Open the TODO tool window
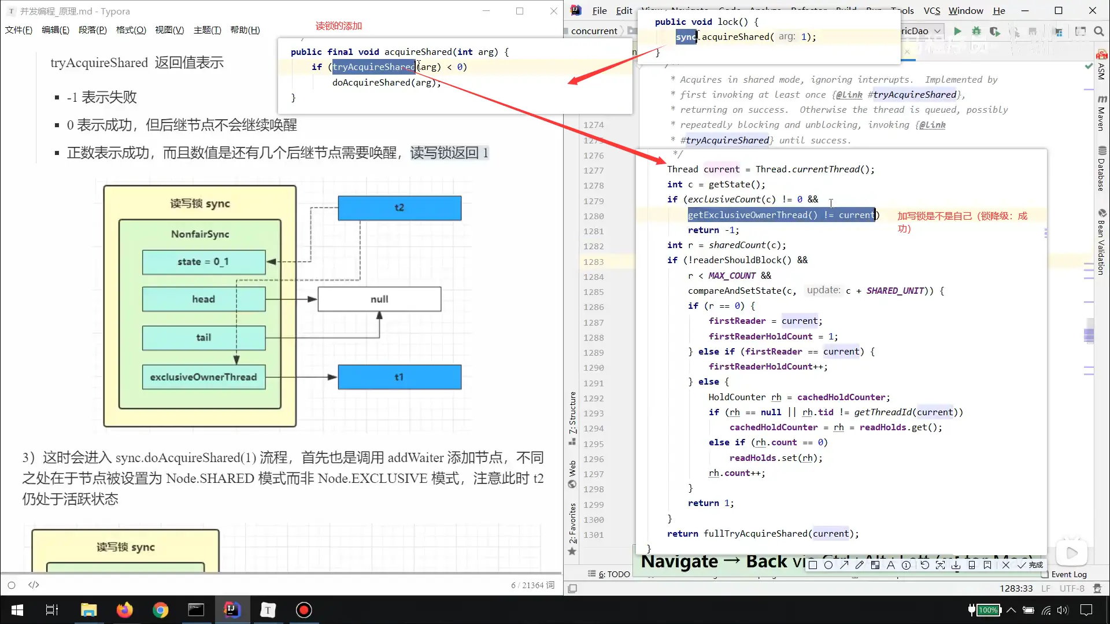 pyautogui.click(x=609, y=574)
